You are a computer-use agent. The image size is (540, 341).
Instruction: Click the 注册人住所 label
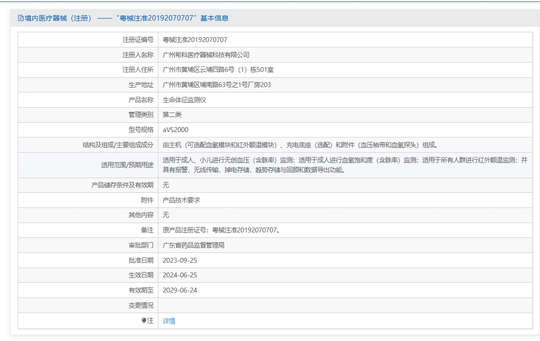[138, 69]
